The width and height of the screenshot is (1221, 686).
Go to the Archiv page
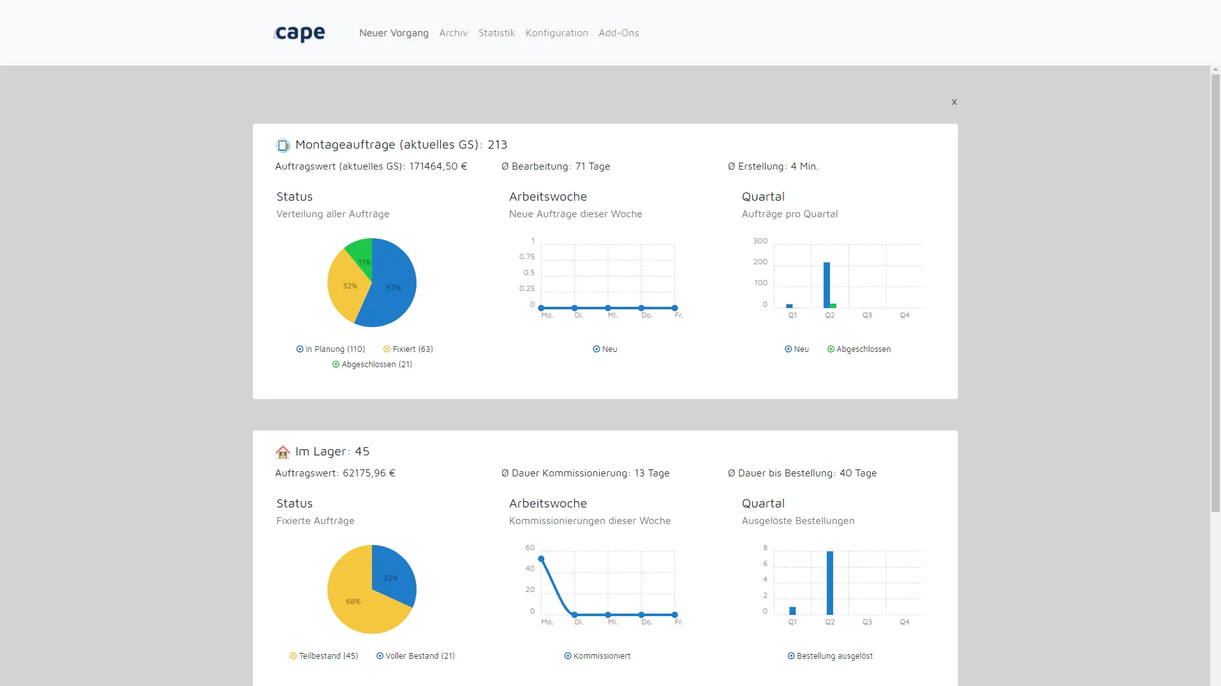(x=453, y=33)
